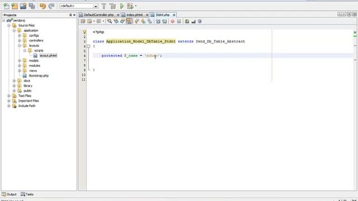Open the Forward history dropdown arrow

coord(103,21)
